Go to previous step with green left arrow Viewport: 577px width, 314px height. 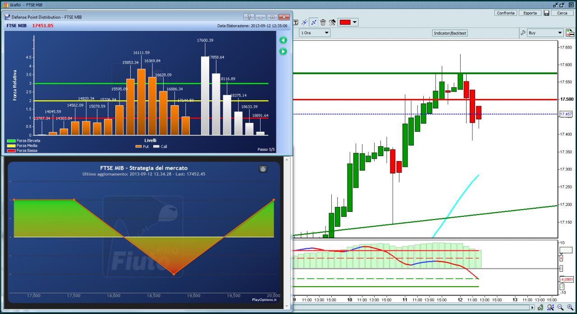tap(283, 40)
